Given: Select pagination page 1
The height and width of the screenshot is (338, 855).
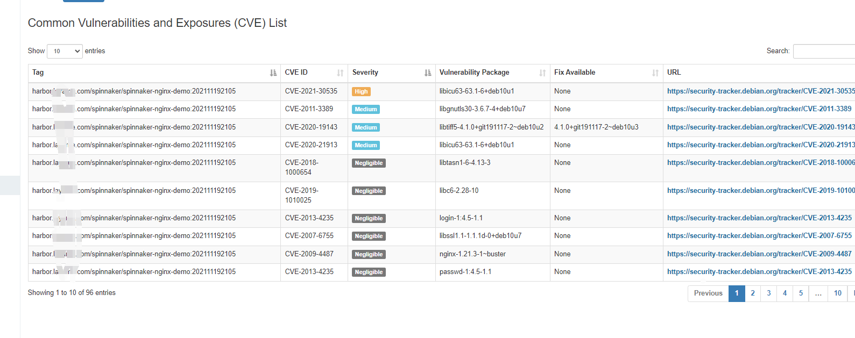Looking at the screenshot, I should (x=737, y=293).
